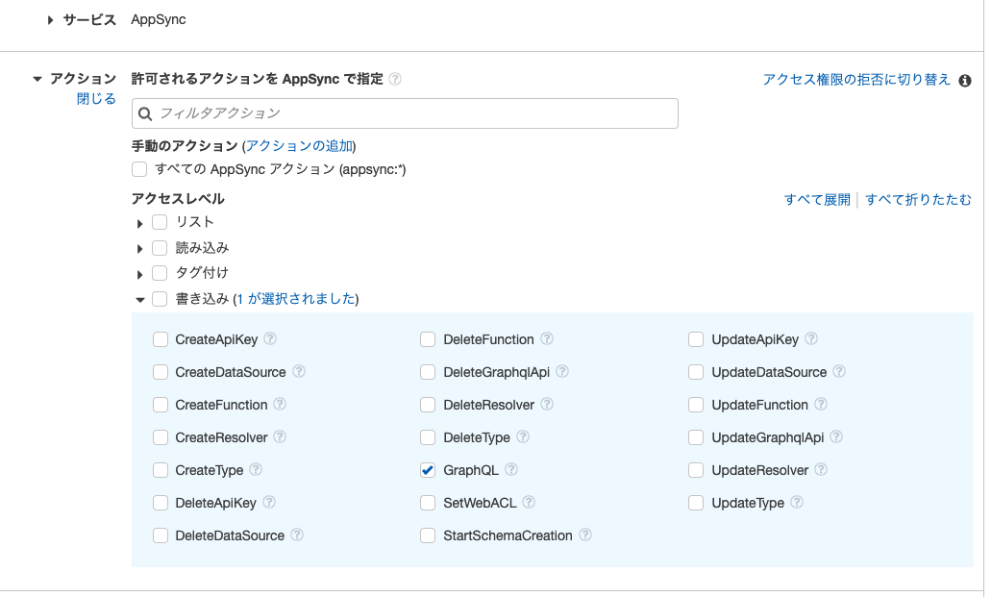Enable the CreateResolver checkbox
The height and width of the screenshot is (597, 991).
pyautogui.click(x=161, y=437)
